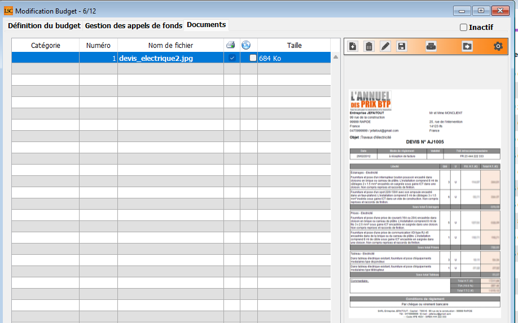Save with the floppy disk icon
Image resolution: width=518 pixels, height=323 pixels.
tap(401, 46)
